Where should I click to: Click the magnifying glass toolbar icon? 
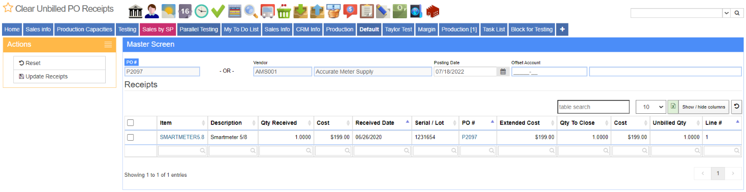pos(251,11)
